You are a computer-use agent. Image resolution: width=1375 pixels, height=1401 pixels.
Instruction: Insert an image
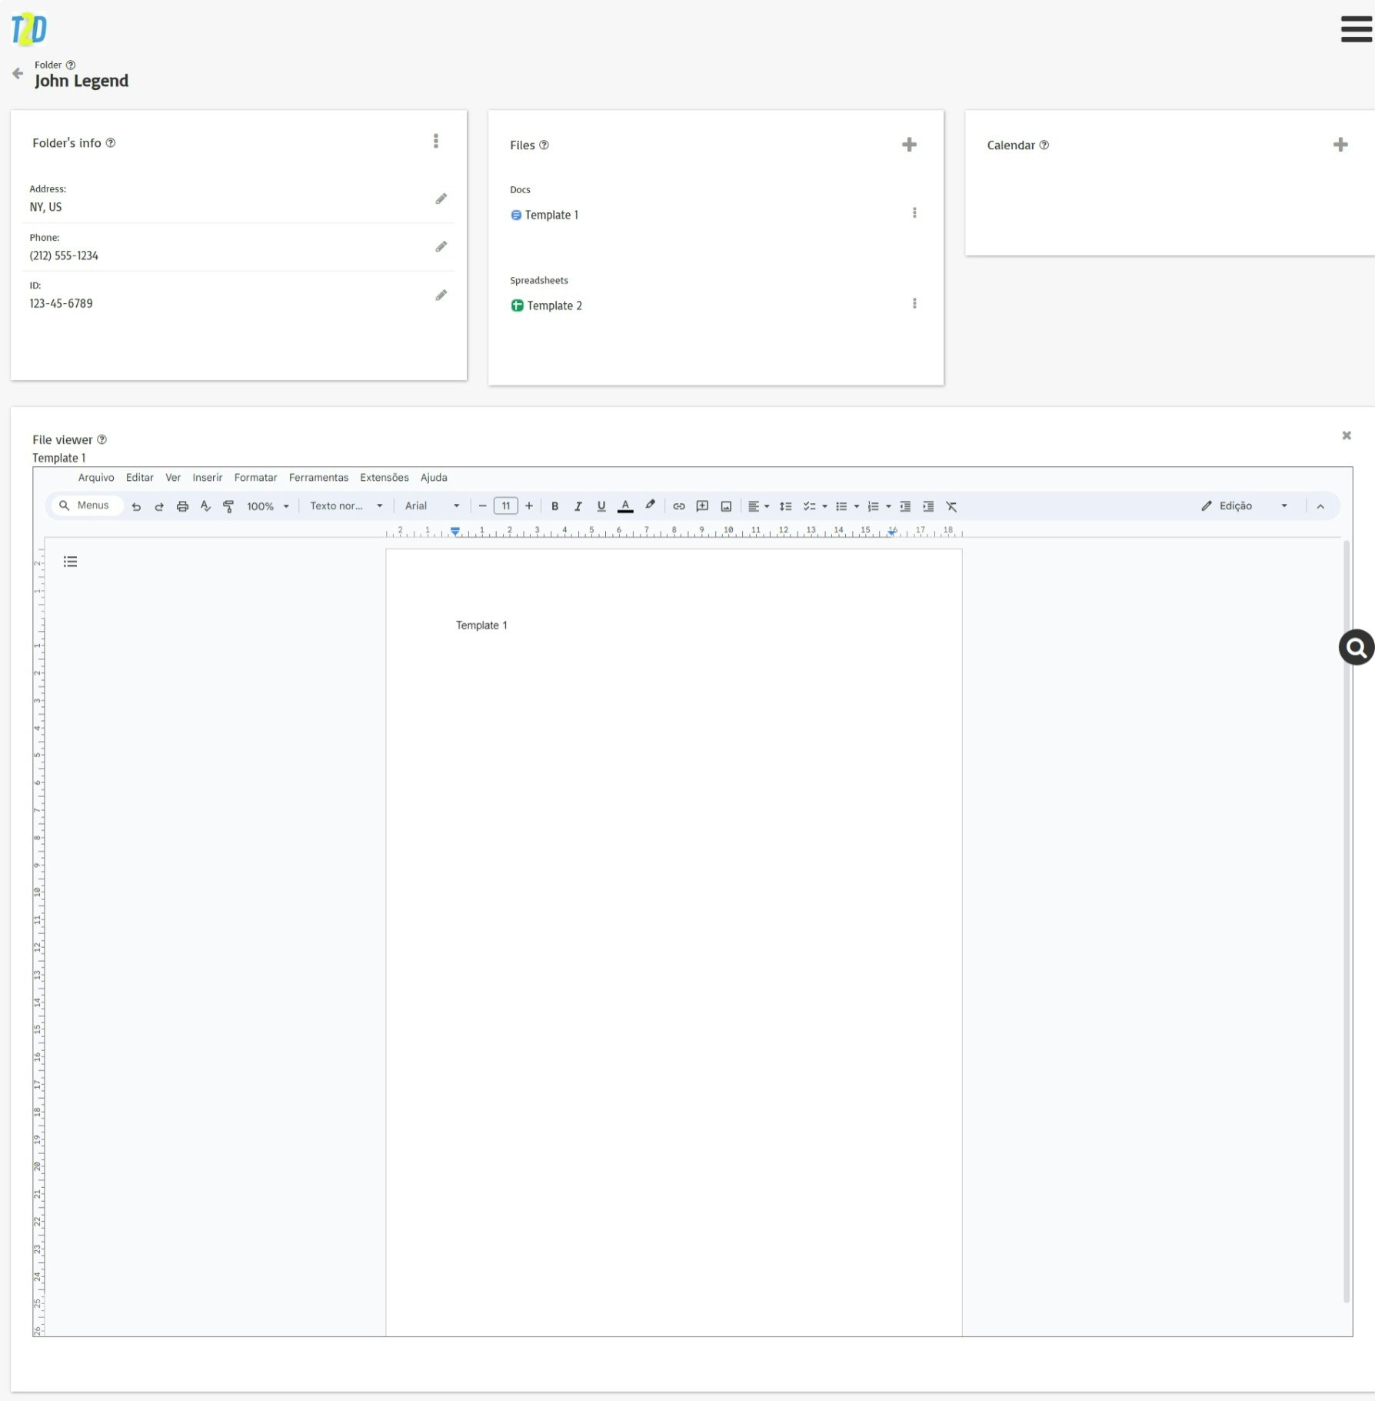(726, 506)
